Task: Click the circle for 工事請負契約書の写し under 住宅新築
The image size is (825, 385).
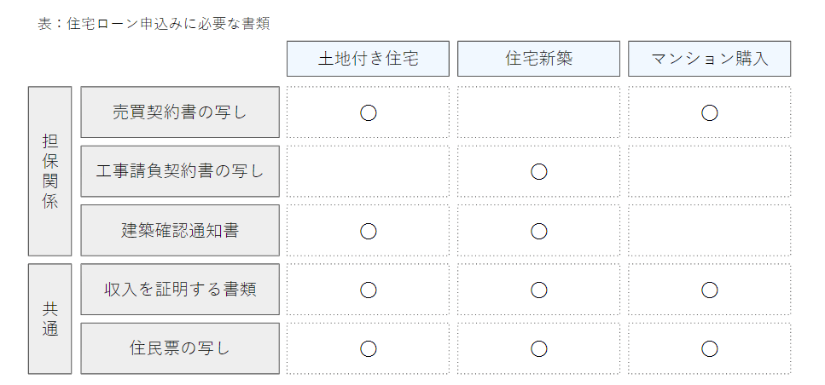Action: [538, 171]
